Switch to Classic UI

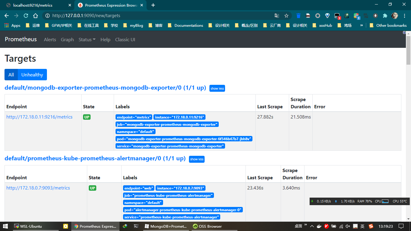(x=125, y=39)
